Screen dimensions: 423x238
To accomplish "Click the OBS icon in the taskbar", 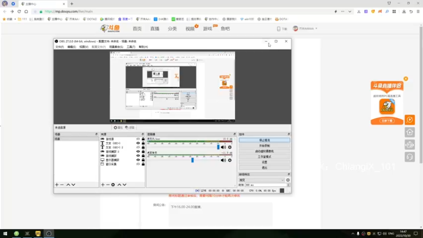I will click(x=49, y=234).
